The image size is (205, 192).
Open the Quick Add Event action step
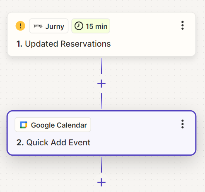pos(101,133)
